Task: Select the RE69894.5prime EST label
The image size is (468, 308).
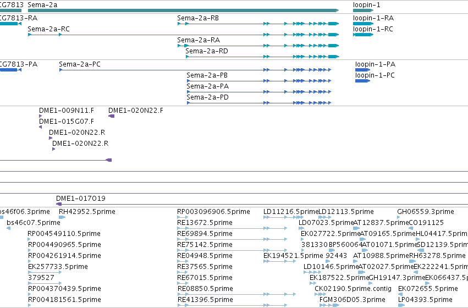Action: click(205, 234)
